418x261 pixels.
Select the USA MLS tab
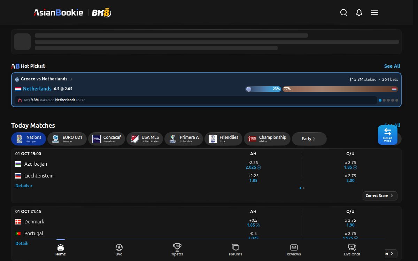(x=145, y=139)
